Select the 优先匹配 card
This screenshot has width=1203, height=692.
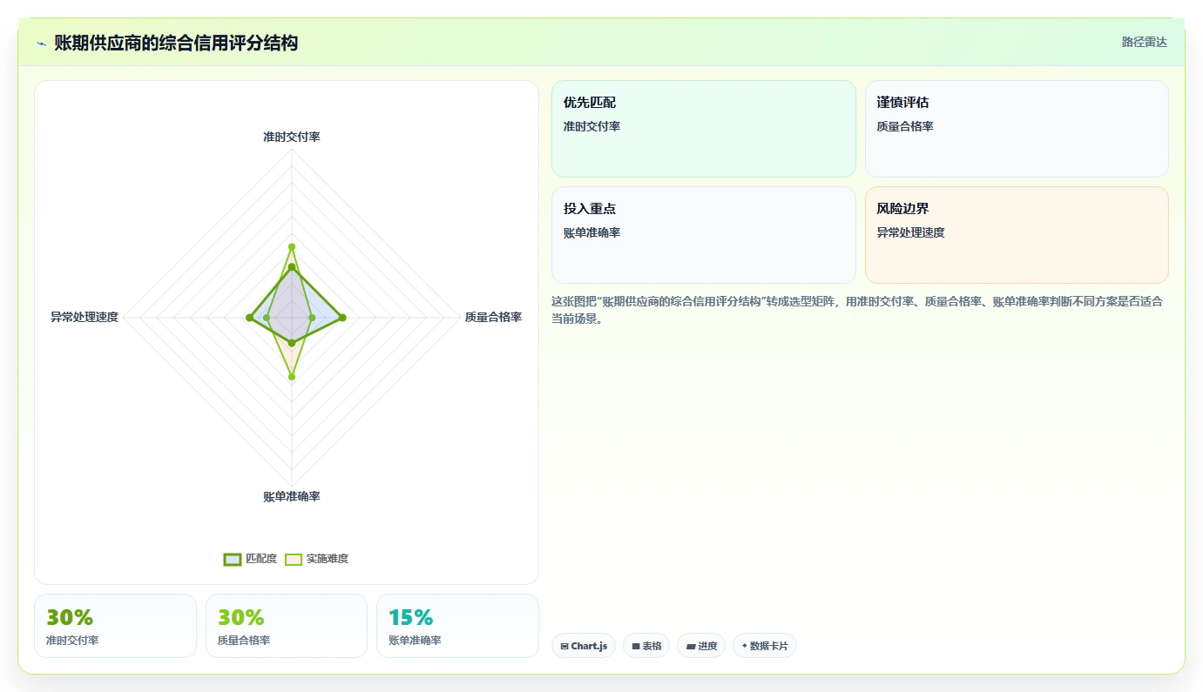704,129
